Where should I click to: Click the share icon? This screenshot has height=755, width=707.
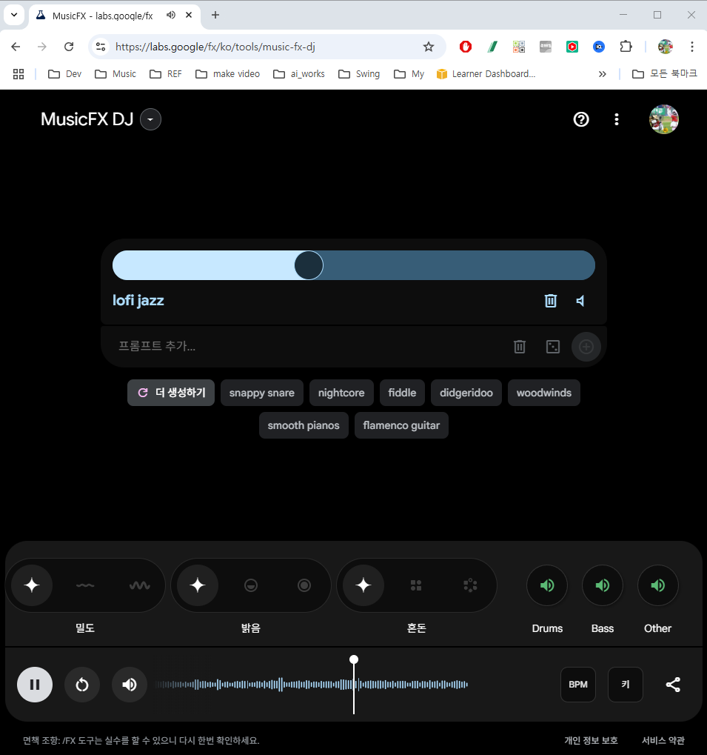point(673,685)
